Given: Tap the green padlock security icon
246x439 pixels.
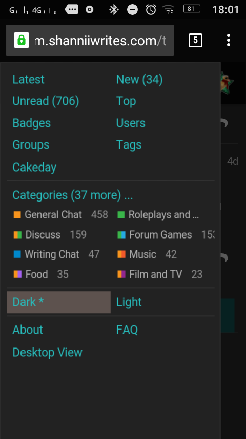Looking at the screenshot, I should pyautogui.click(x=22, y=40).
